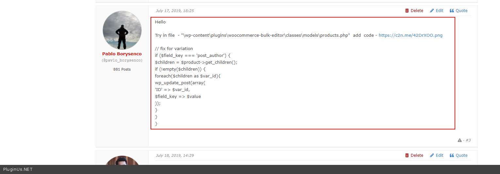Quote the July 18 post
The width and height of the screenshot is (500, 174).
(x=459, y=155)
